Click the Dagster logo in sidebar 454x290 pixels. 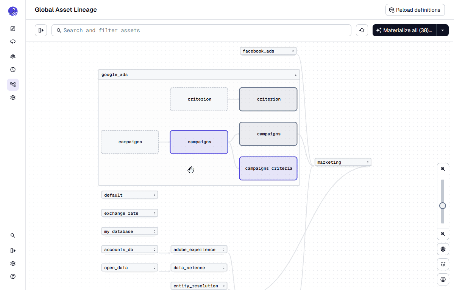tap(13, 11)
